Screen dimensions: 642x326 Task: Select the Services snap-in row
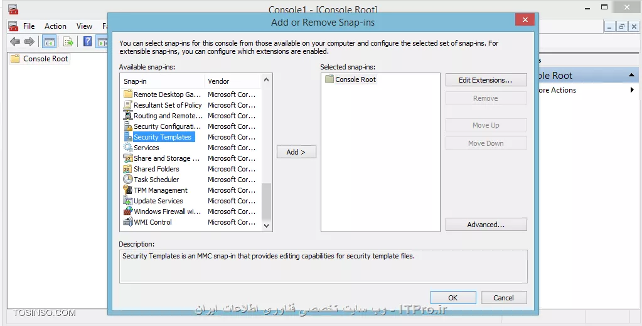(191, 147)
